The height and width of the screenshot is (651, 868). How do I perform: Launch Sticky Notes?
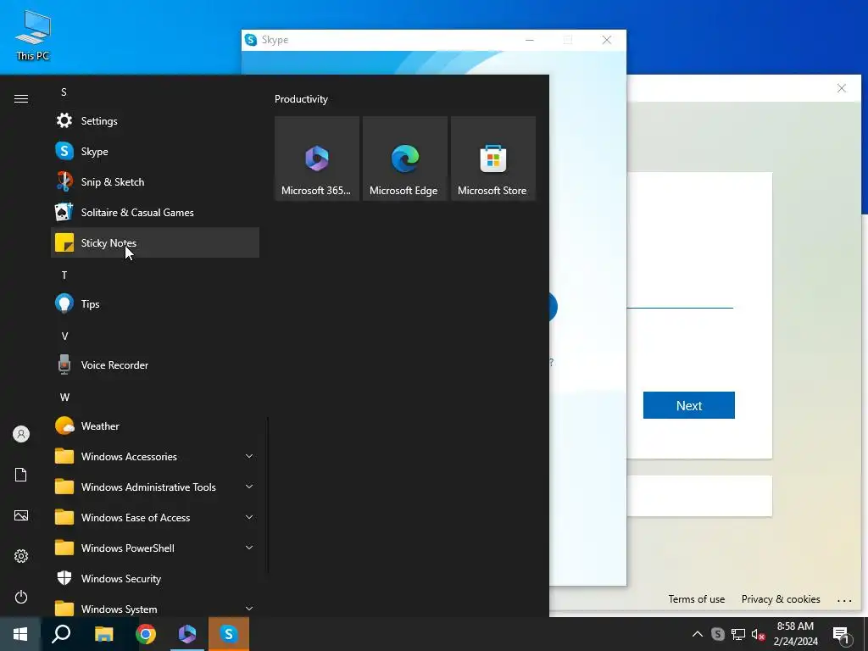click(155, 242)
